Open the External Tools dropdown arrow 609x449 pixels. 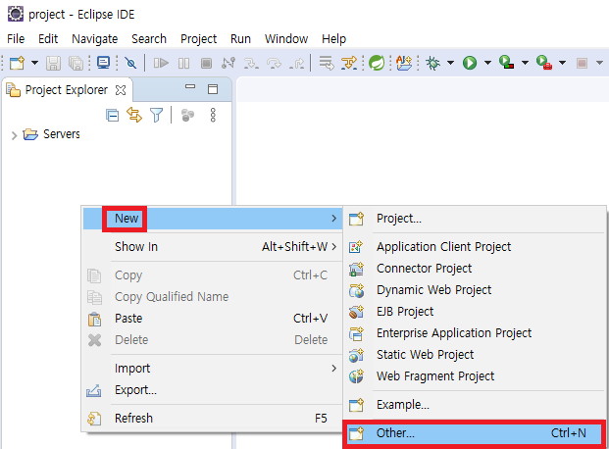pos(562,63)
